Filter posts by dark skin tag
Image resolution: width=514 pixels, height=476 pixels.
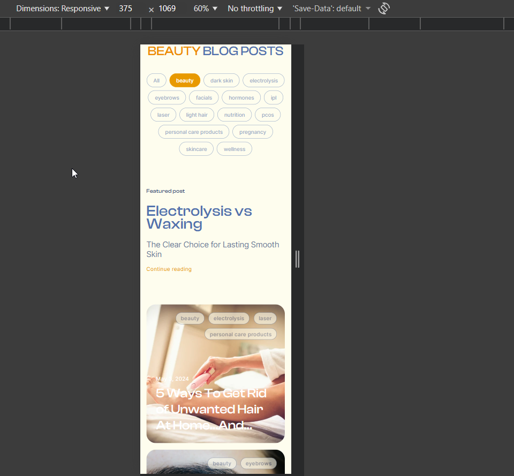[222, 81]
